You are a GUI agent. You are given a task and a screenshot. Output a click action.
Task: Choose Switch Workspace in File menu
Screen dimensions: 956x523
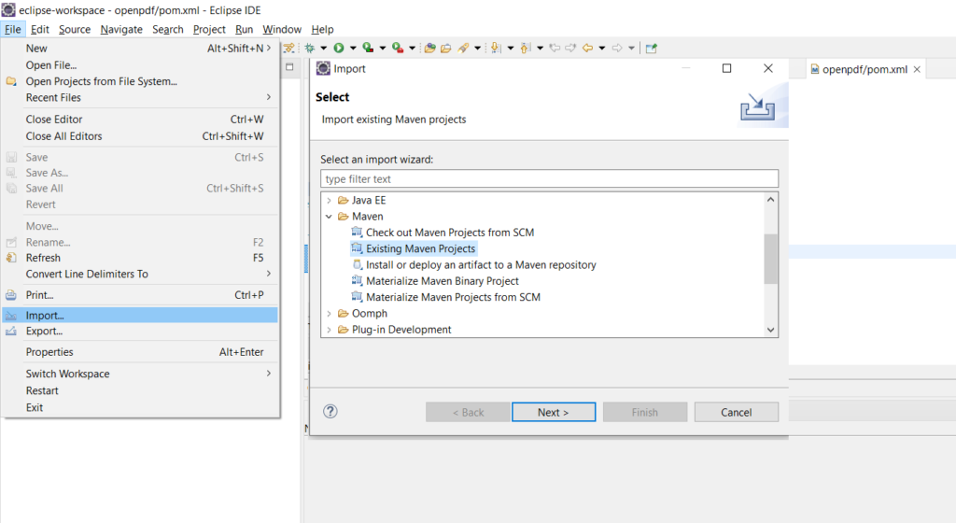[140, 374]
